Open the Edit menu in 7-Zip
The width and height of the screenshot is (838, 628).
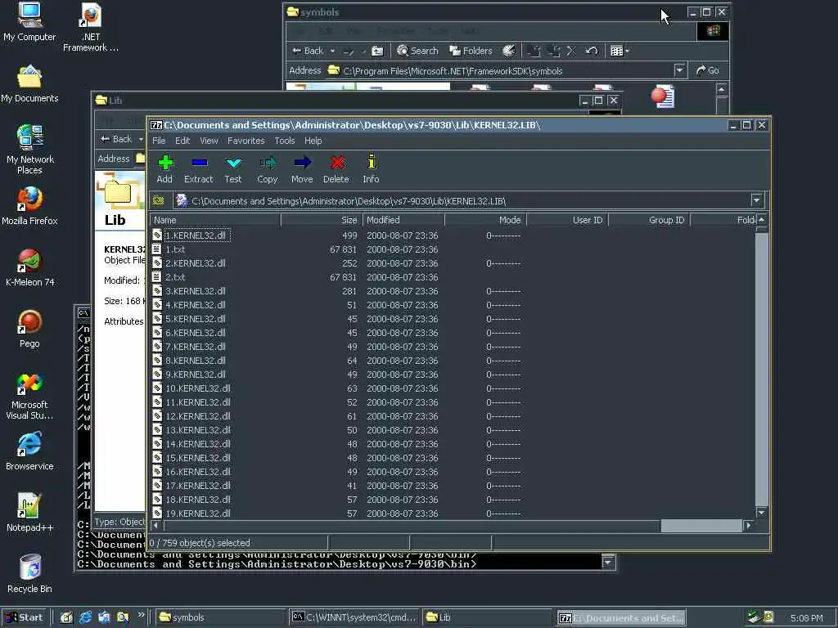click(x=182, y=141)
